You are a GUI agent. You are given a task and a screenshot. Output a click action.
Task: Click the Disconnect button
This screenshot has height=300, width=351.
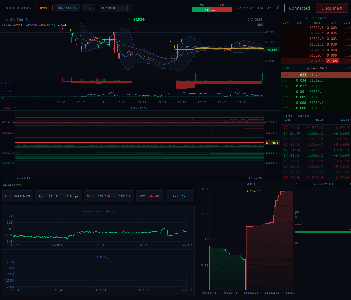332,8
